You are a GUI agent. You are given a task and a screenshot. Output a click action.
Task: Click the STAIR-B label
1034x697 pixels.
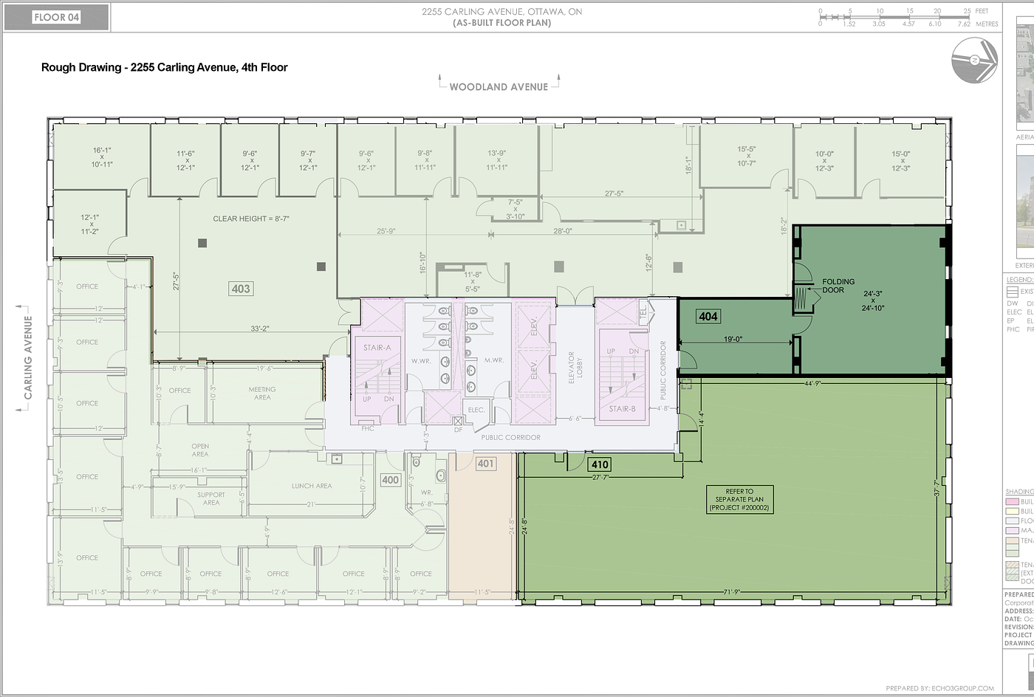pyautogui.click(x=622, y=408)
